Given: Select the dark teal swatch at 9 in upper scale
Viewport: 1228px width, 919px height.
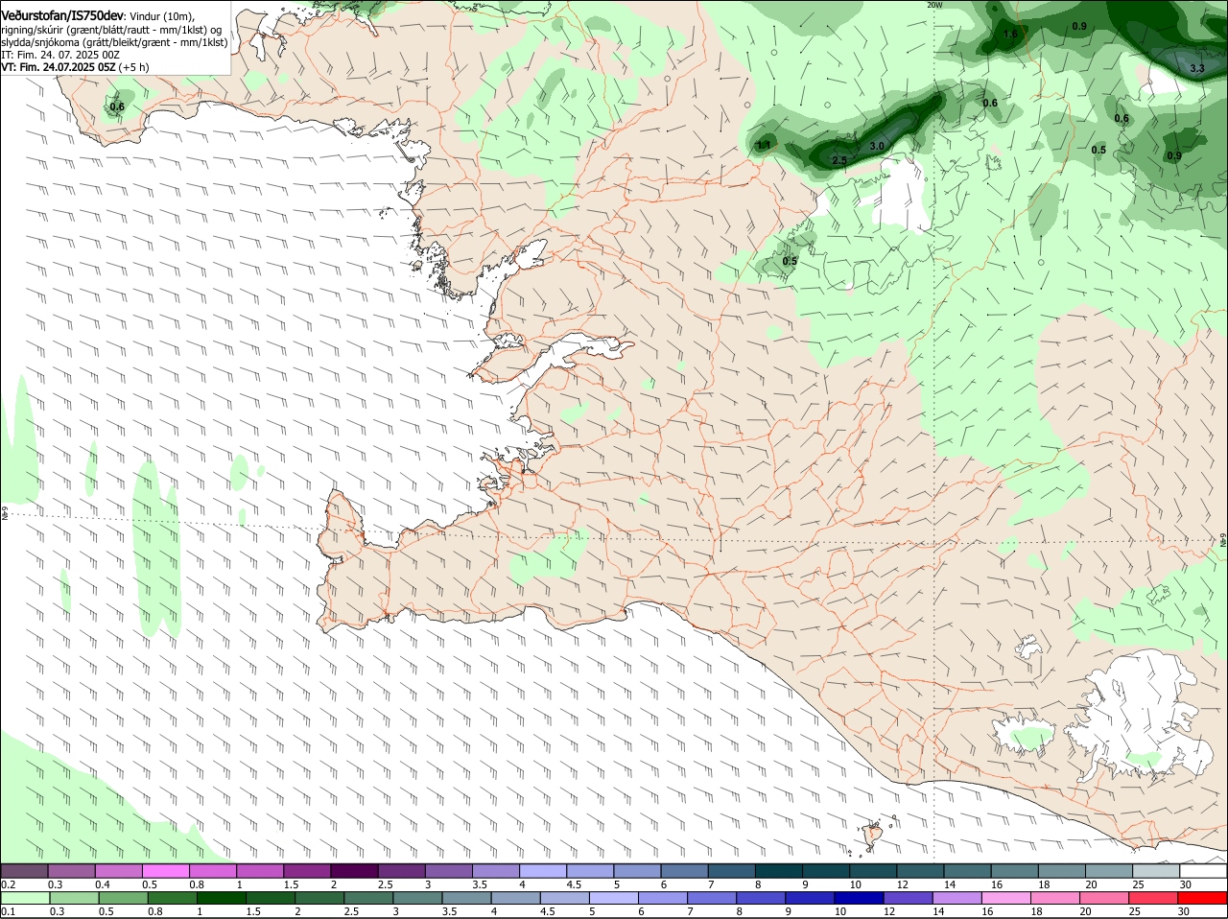Looking at the screenshot, I should click(x=827, y=870).
